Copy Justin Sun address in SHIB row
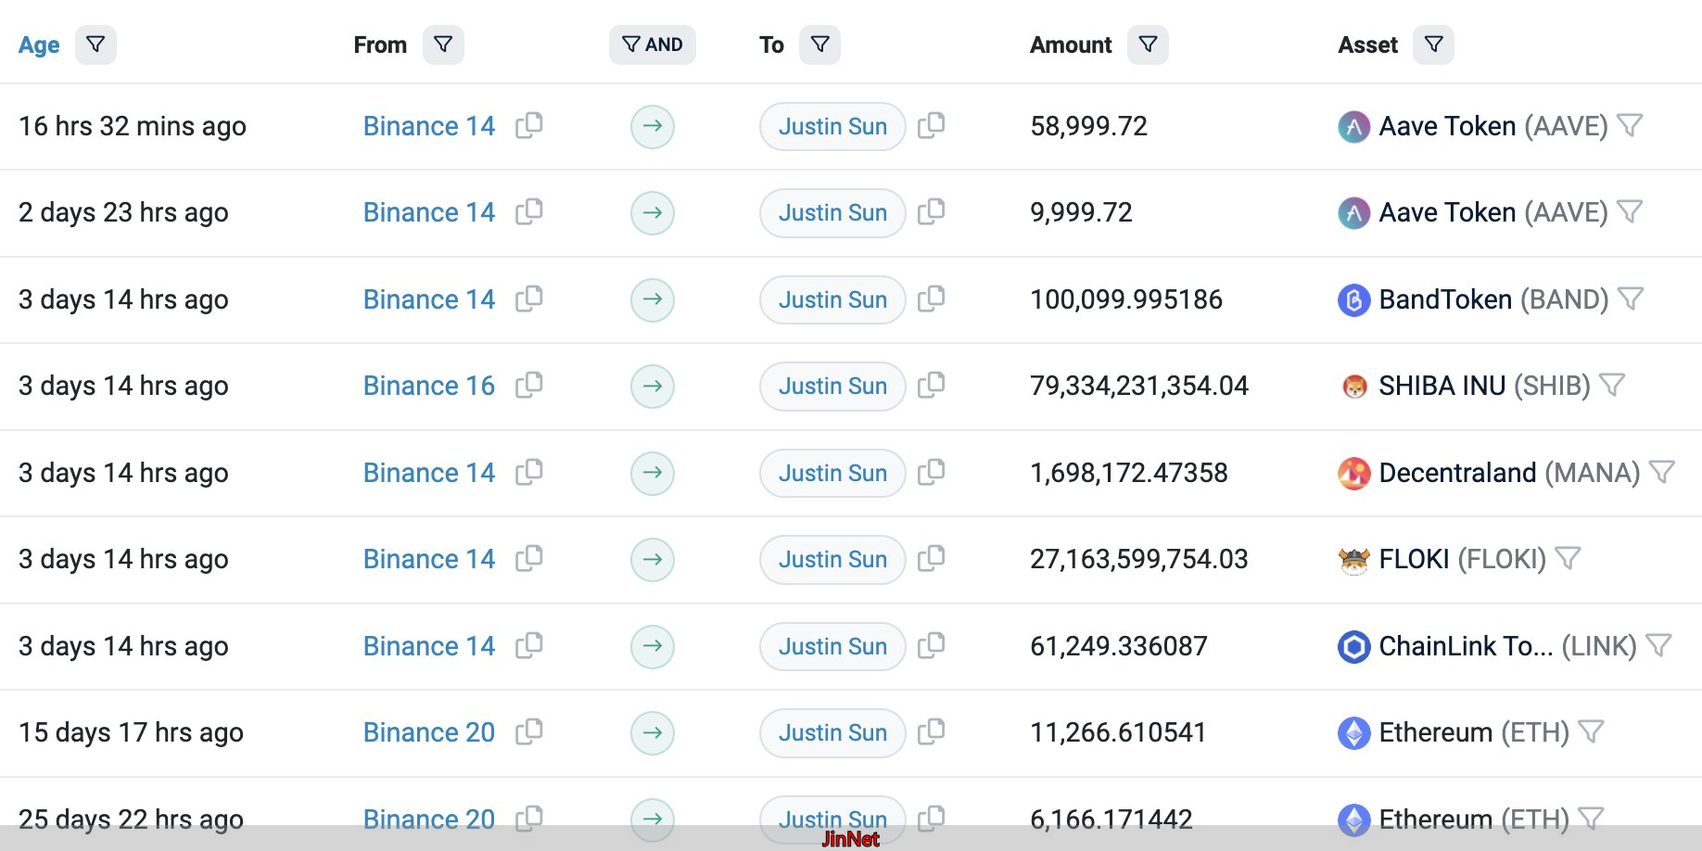The height and width of the screenshot is (851, 1702). click(931, 385)
